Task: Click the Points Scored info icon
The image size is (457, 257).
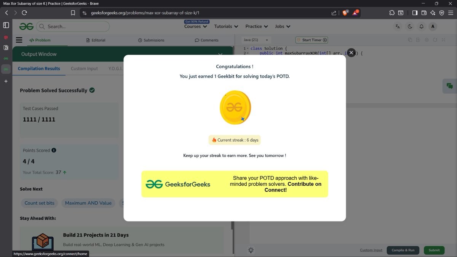Action: pyautogui.click(x=54, y=150)
